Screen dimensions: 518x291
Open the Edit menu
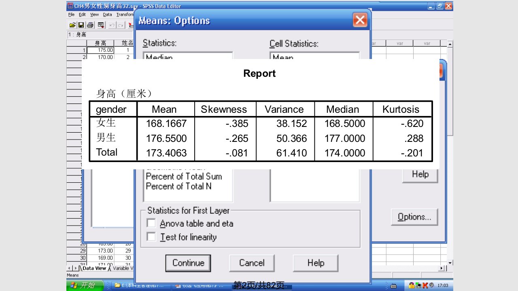click(82, 15)
